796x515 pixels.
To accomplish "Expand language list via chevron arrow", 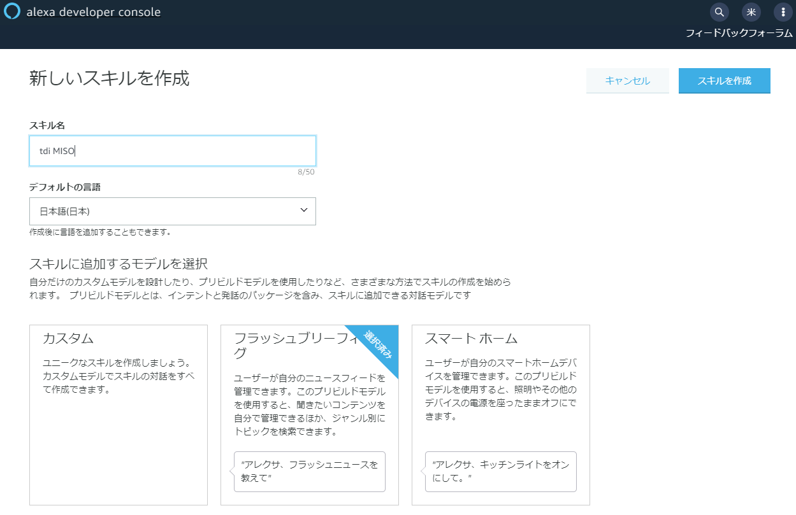I will tap(304, 210).
